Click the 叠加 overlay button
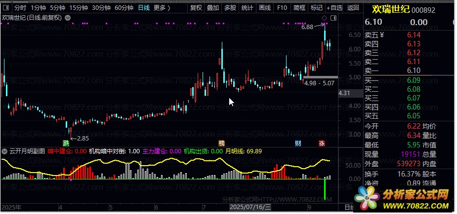 click(213, 7)
